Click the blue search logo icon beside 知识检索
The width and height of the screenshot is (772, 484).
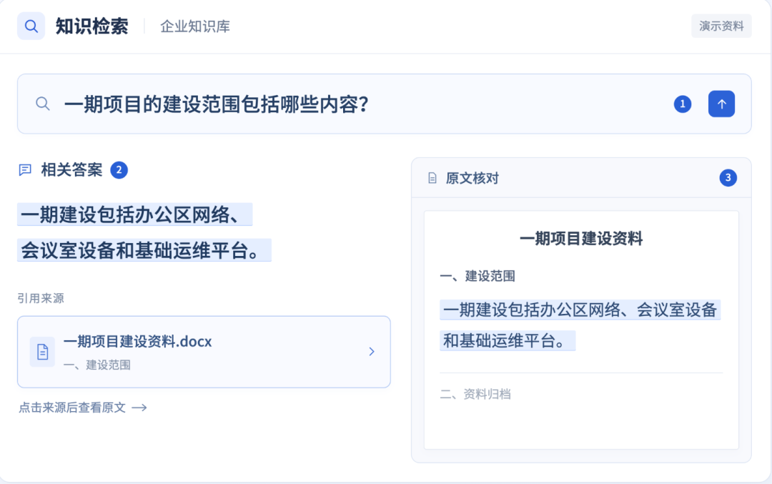[31, 26]
